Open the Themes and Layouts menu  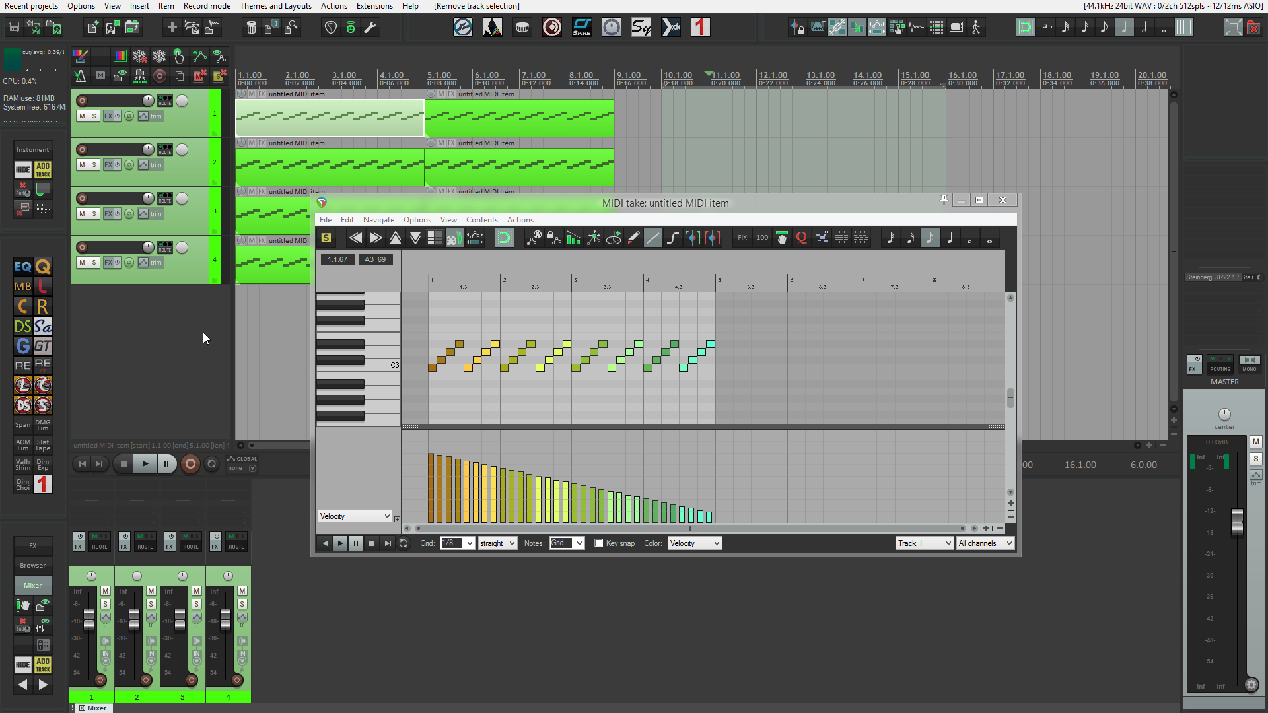pos(275,6)
